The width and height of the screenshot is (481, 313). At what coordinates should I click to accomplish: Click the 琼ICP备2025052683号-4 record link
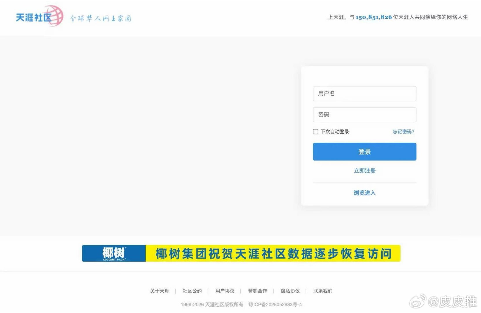coord(275,304)
